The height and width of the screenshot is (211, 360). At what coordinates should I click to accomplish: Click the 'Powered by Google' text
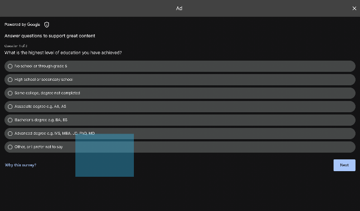(x=22, y=25)
